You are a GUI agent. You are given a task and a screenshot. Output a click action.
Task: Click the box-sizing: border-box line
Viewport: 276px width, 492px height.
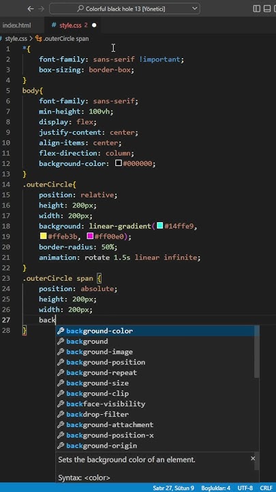[87, 70]
